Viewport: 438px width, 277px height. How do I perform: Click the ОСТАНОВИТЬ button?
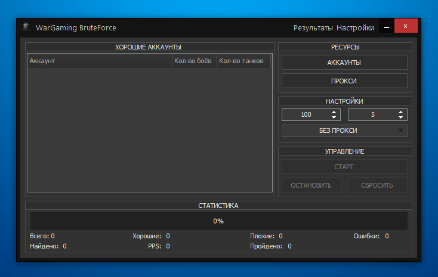pyautogui.click(x=311, y=185)
